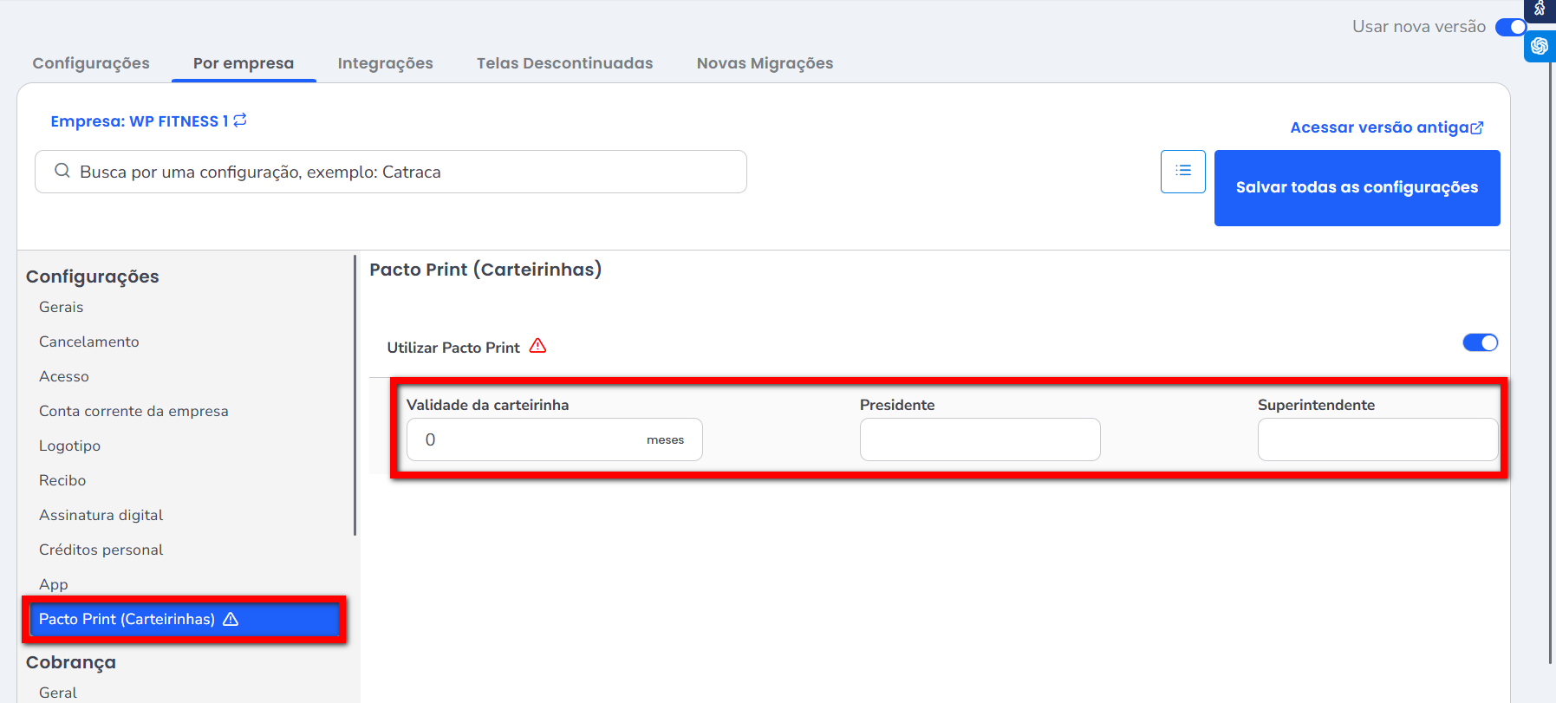Image resolution: width=1556 pixels, height=703 pixels.
Task: Open the Acessar versão antiga link
Action: point(1378,127)
